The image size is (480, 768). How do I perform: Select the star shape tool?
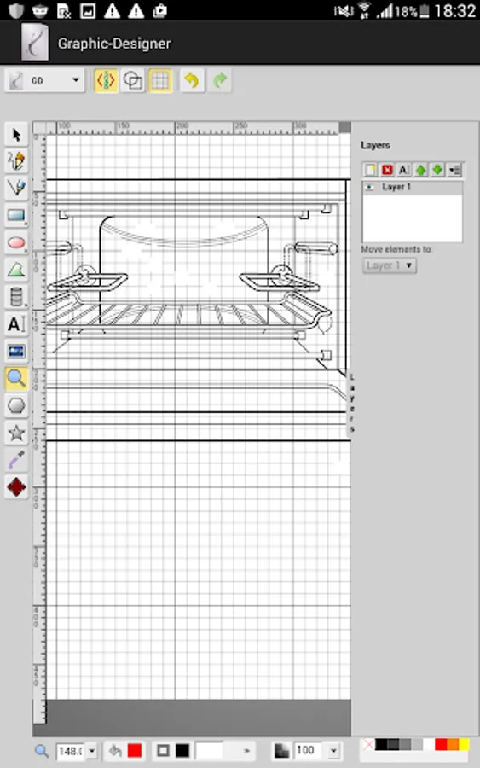pyautogui.click(x=16, y=433)
